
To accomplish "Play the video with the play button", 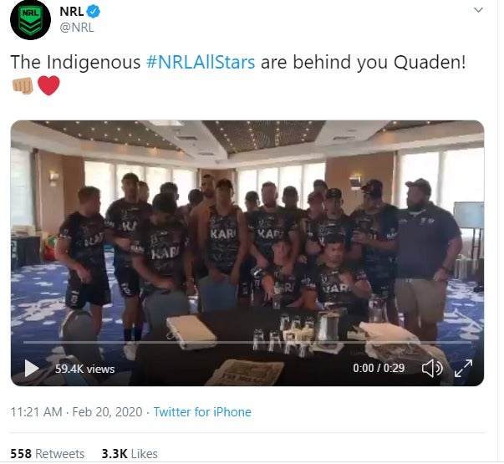I will (x=32, y=368).
